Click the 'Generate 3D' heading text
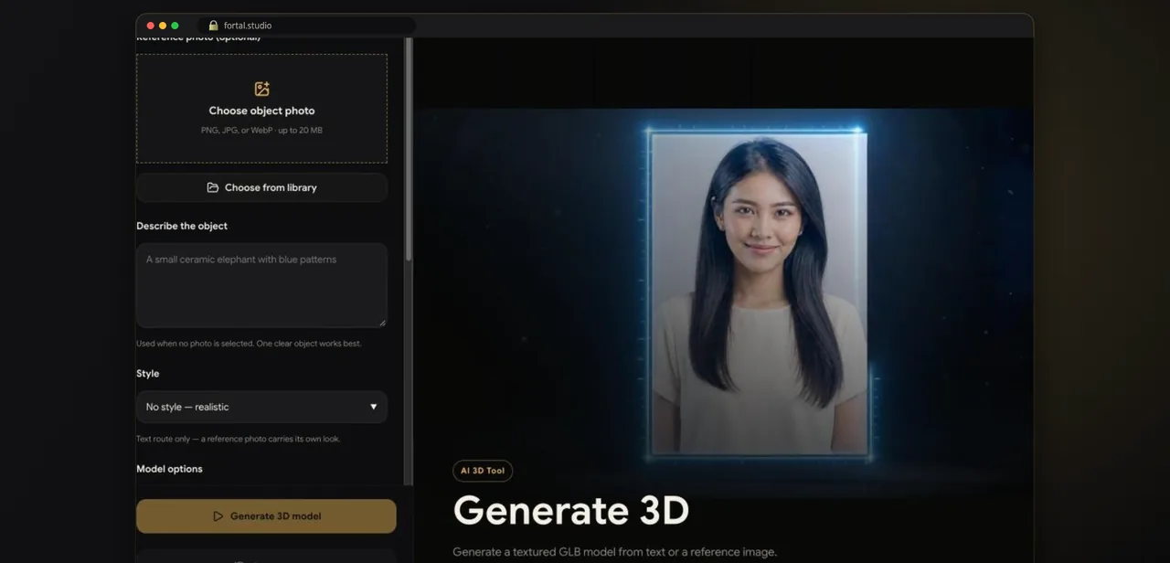1170x563 pixels. (571, 510)
